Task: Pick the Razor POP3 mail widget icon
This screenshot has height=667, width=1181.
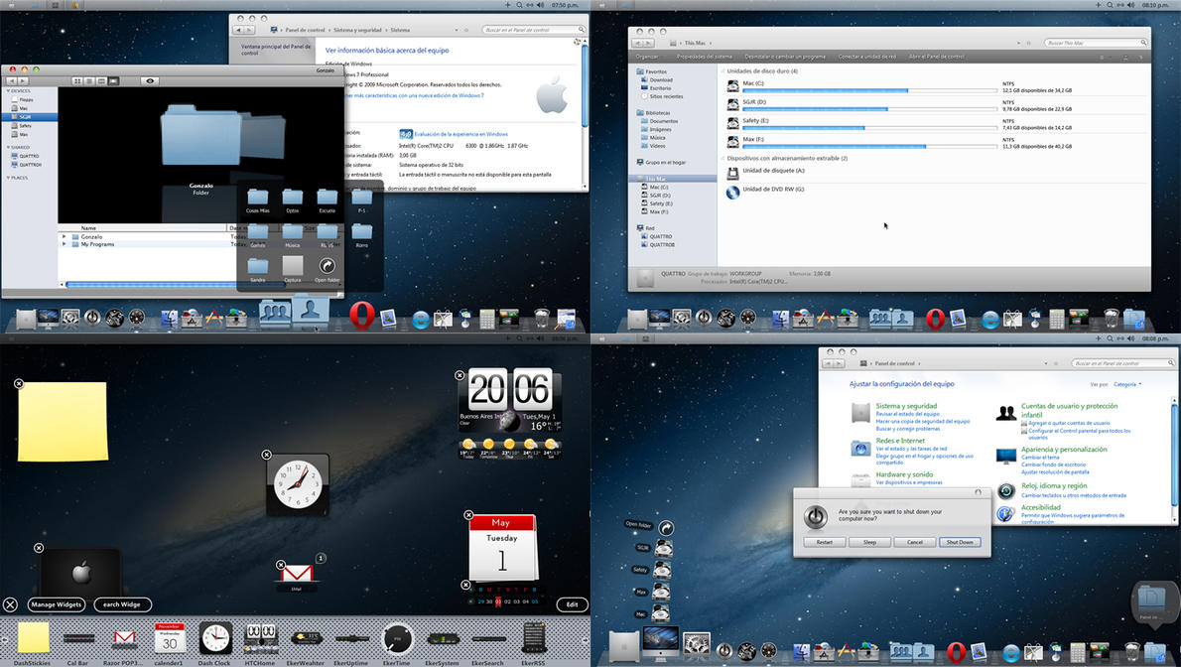Action: point(124,639)
